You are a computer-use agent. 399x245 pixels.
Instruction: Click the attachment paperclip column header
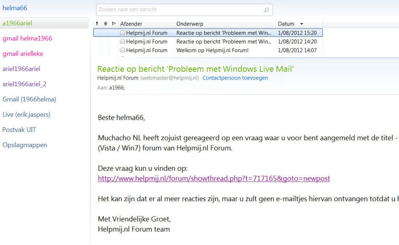point(105,24)
